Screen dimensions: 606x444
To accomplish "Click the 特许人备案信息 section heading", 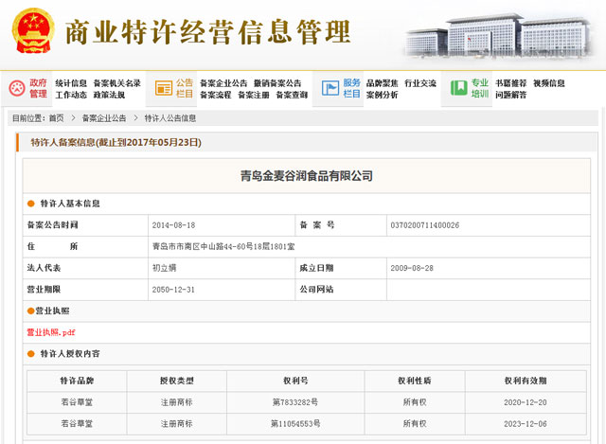I will pyautogui.click(x=116, y=142).
